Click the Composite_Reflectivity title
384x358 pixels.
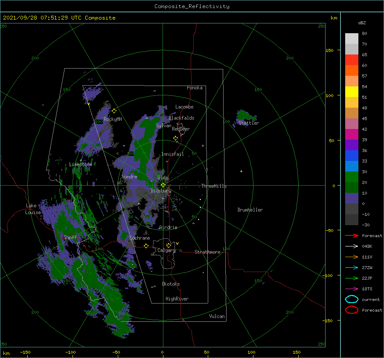click(x=192, y=6)
